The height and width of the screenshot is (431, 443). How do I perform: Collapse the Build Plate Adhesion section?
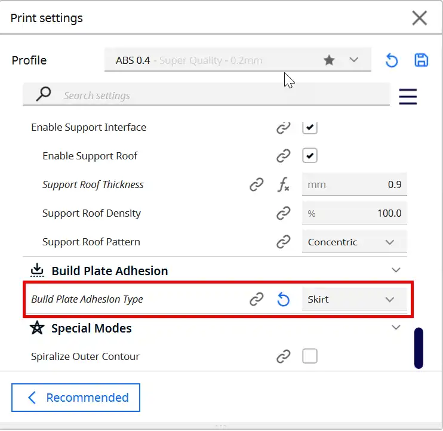tap(396, 270)
